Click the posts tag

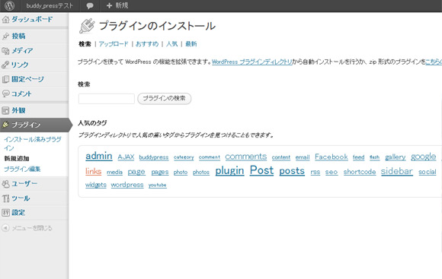[x=292, y=171]
